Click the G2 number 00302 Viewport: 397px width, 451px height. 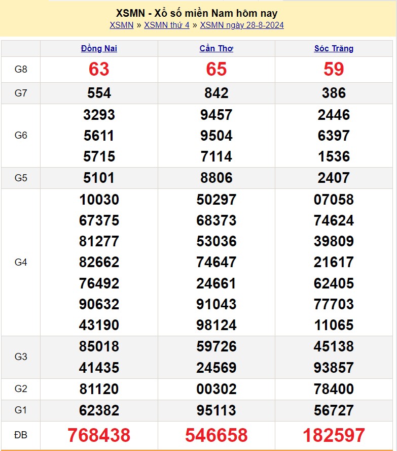[216, 389]
